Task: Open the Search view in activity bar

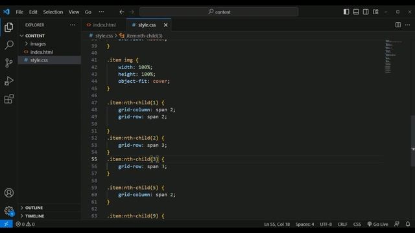Action: pos(8,45)
